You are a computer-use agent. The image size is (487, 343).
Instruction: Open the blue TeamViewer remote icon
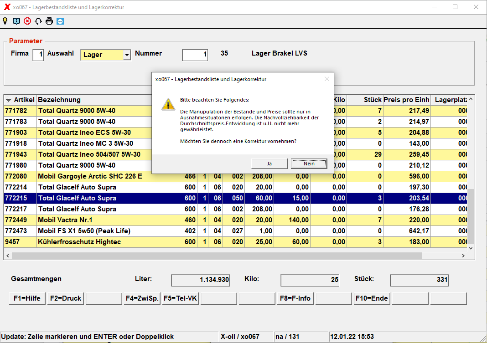(x=60, y=21)
